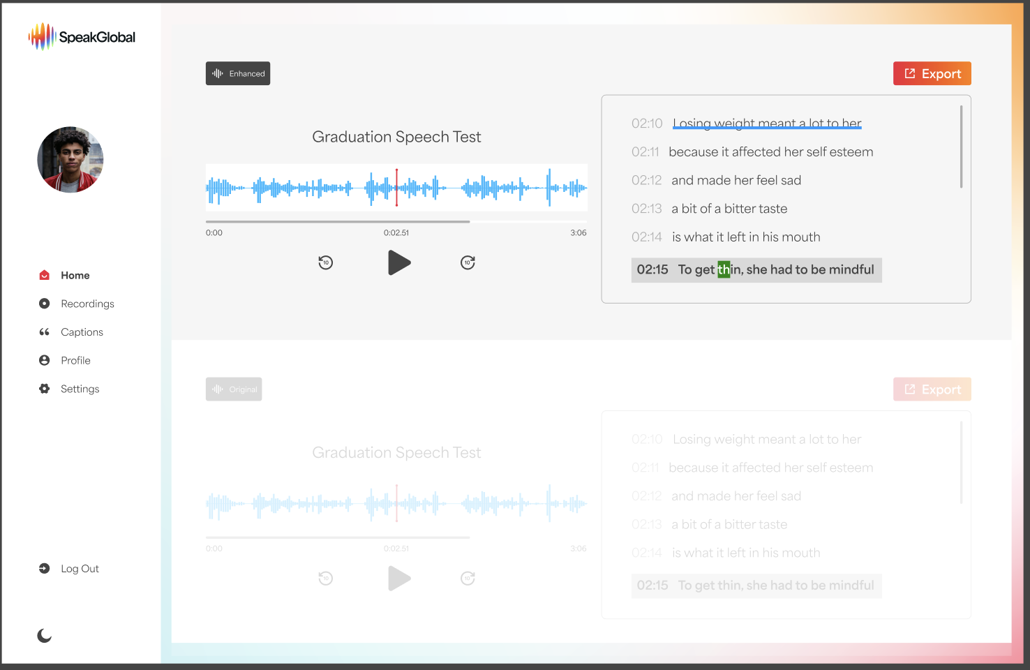Open the Profile page

pos(75,360)
